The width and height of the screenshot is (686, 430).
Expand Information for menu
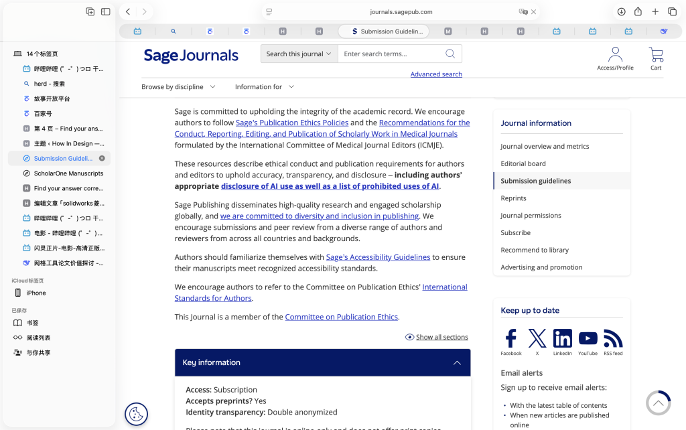click(x=264, y=86)
